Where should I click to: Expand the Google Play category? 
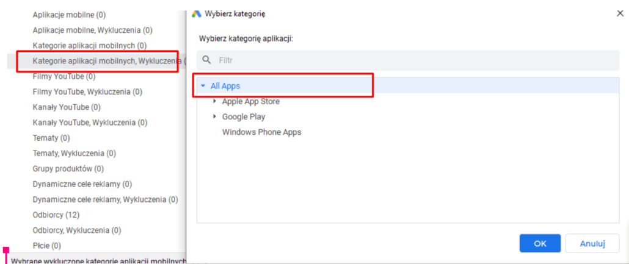point(215,116)
